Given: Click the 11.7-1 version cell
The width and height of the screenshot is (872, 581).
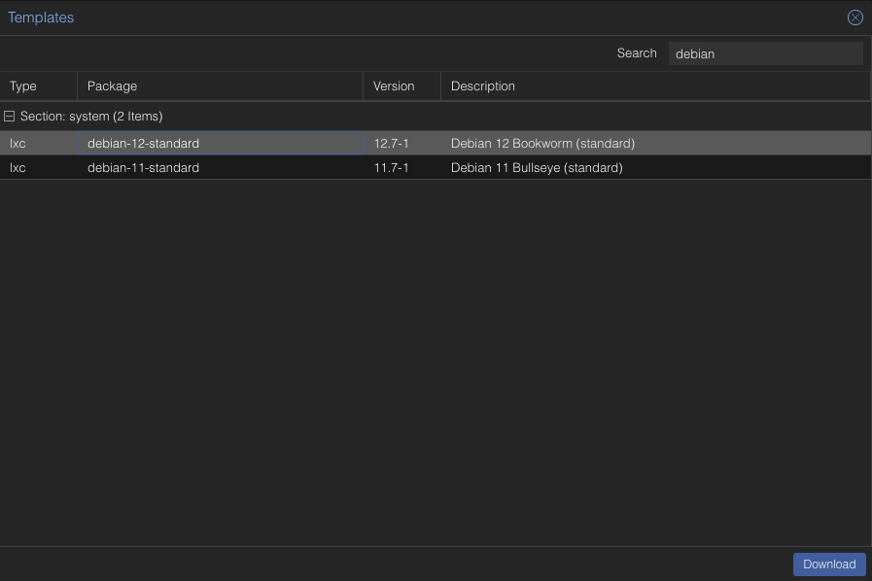Looking at the screenshot, I should [391, 168].
